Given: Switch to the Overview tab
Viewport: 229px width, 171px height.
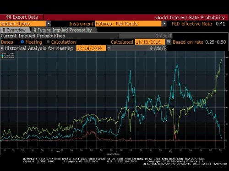Looking at the screenshot, I should click(15, 30).
